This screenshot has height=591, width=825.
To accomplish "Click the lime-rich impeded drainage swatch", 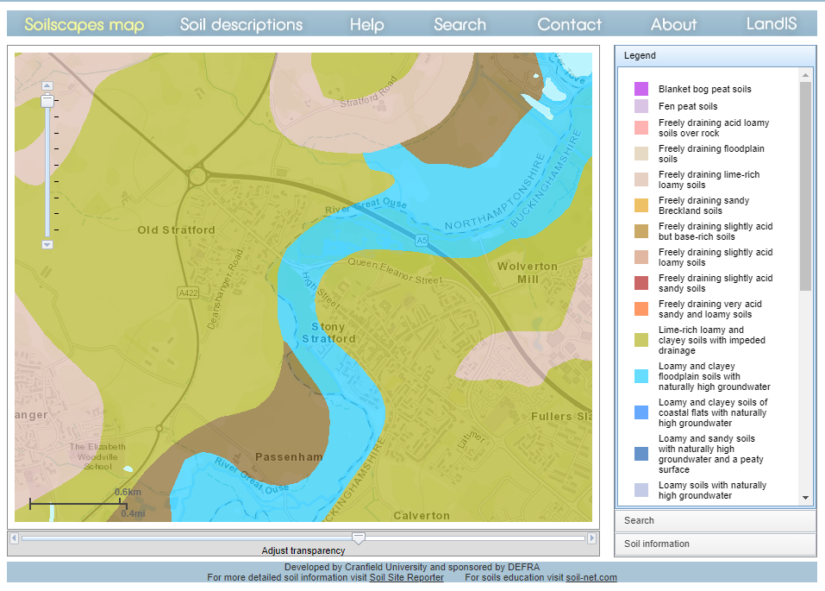I will [x=641, y=340].
